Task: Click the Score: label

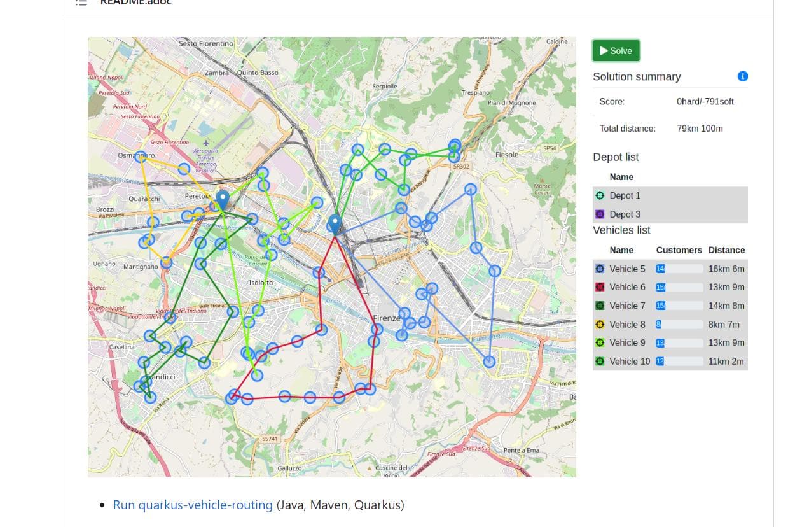Action: [x=612, y=101]
